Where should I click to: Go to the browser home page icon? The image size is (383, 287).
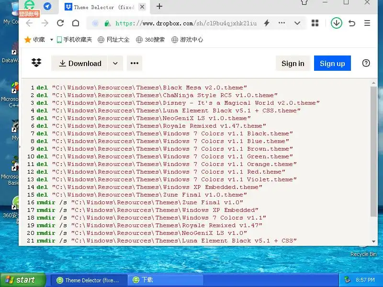76,23
